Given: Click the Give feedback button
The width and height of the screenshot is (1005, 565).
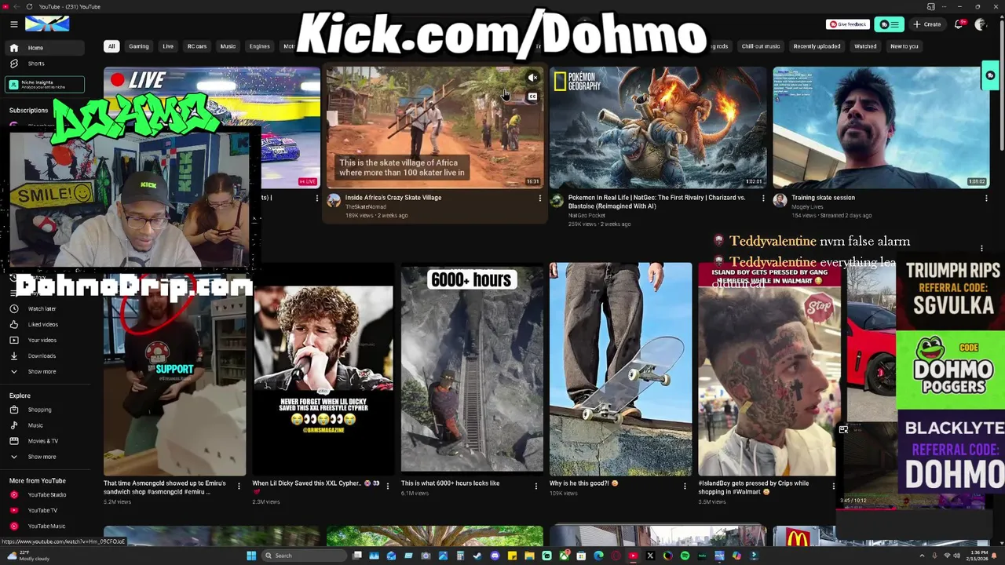Looking at the screenshot, I should click(848, 24).
